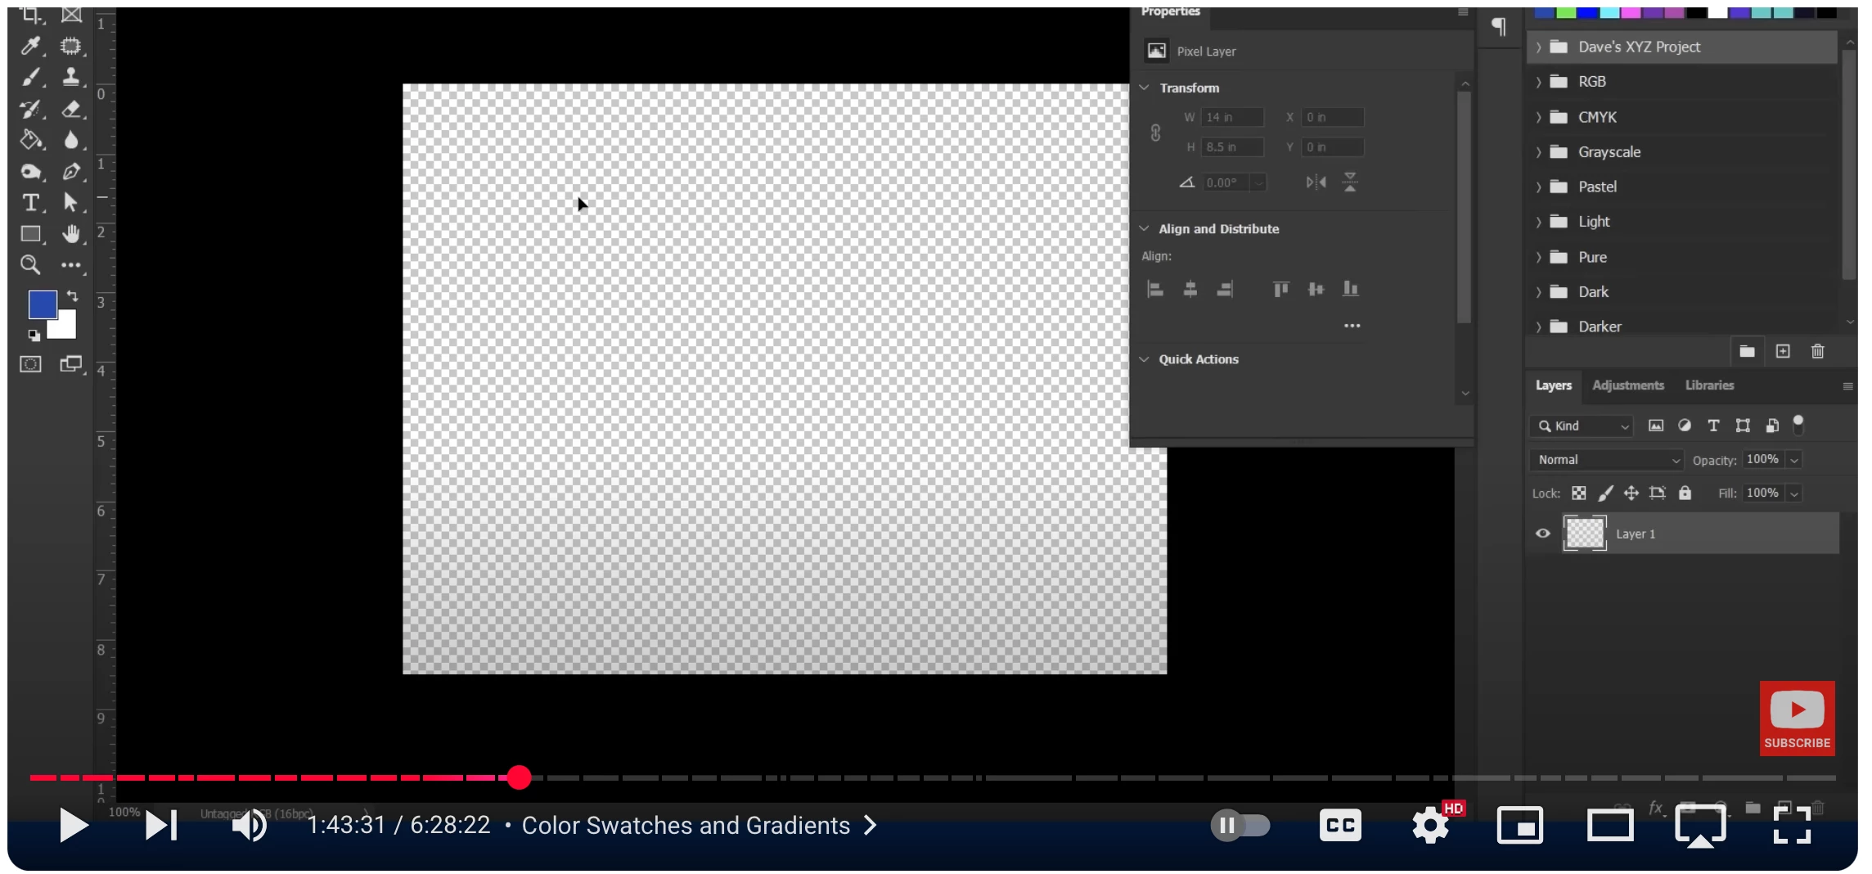Expand the CMYK swatch group

click(x=1538, y=117)
